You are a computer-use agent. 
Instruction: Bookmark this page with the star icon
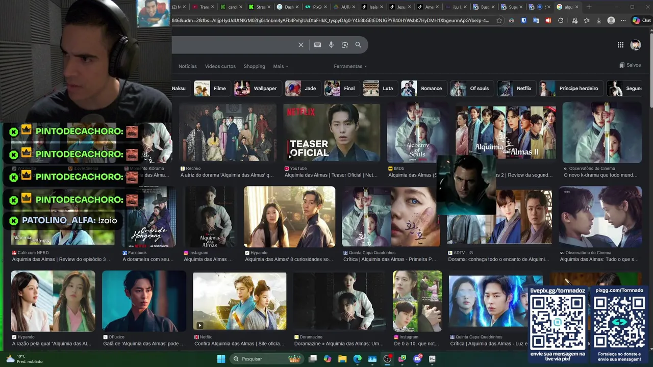499,20
